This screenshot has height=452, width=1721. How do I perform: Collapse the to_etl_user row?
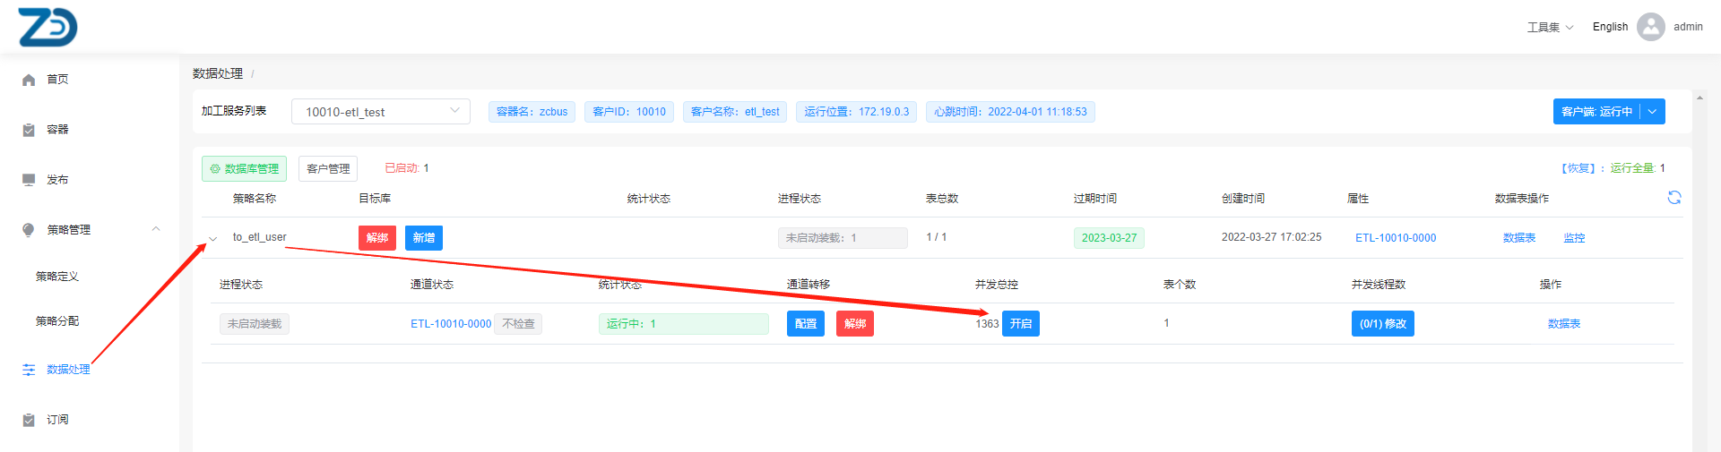tap(213, 239)
